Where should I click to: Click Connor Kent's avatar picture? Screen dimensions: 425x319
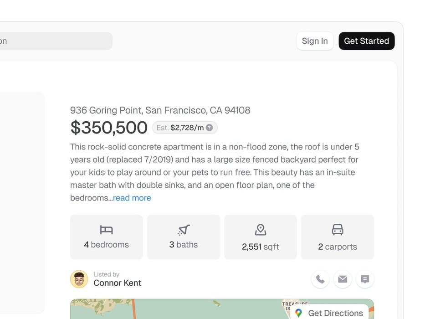click(79, 279)
